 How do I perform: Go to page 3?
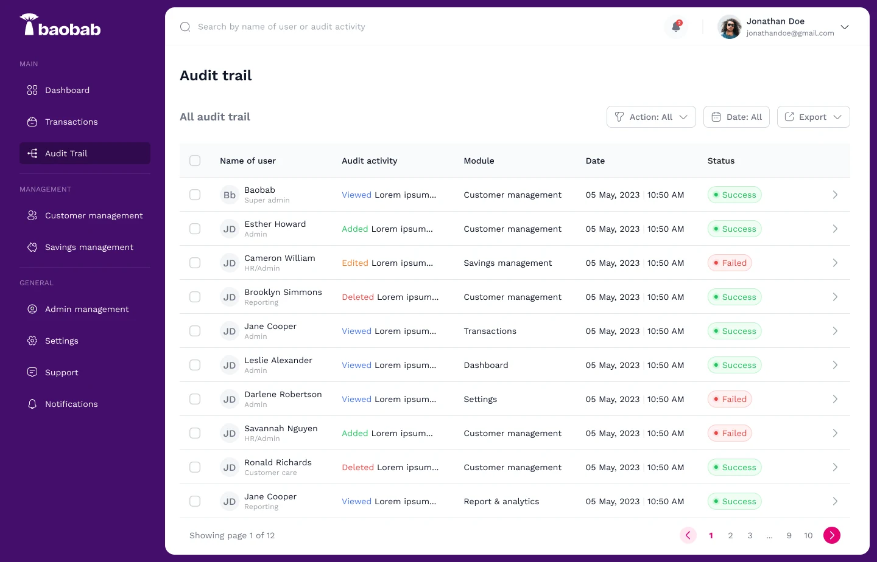tap(750, 535)
